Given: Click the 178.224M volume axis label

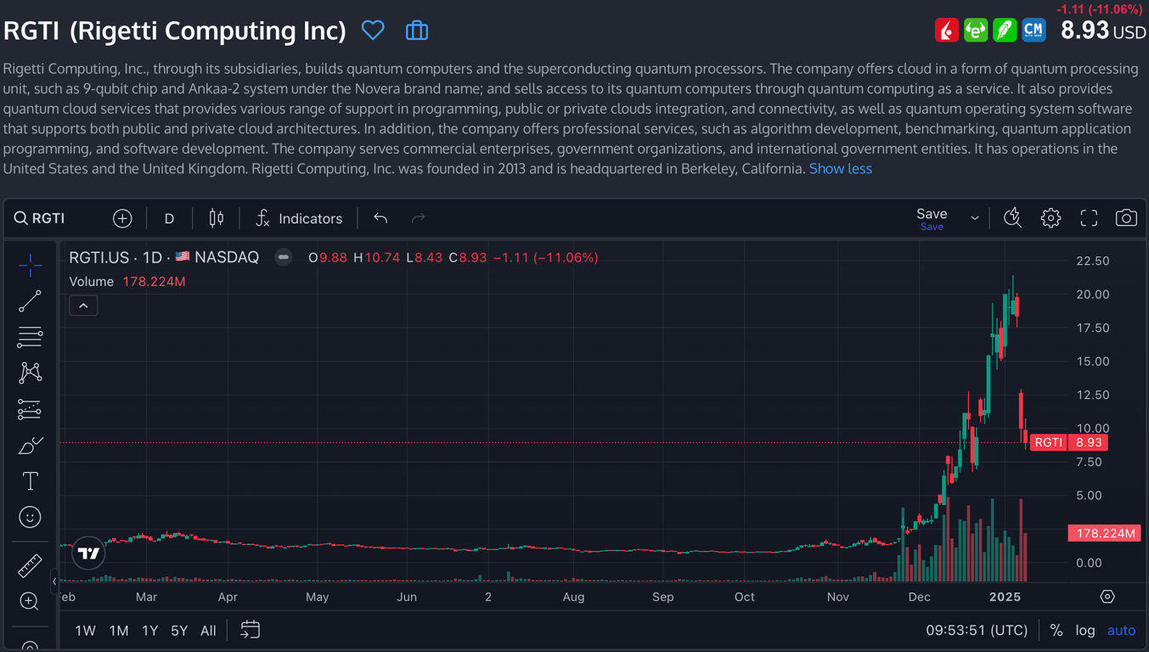Looking at the screenshot, I should coord(1104,533).
